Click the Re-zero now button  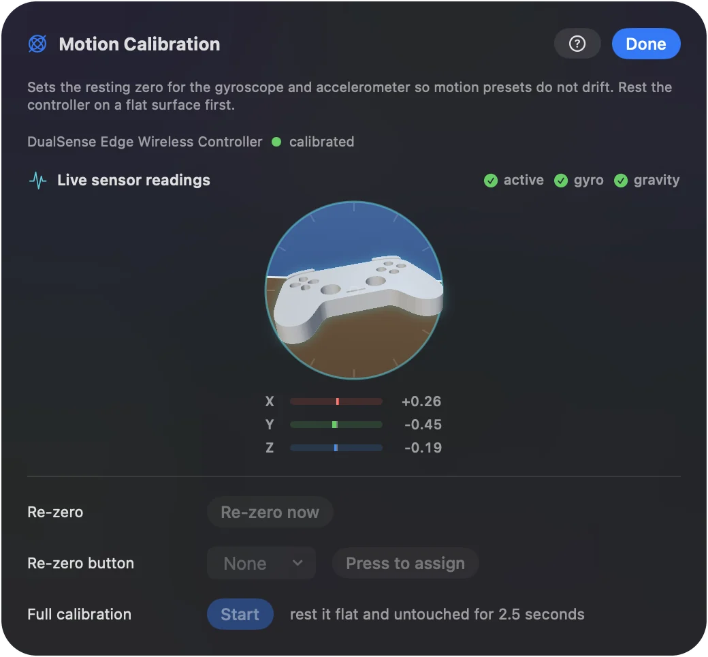(x=270, y=513)
